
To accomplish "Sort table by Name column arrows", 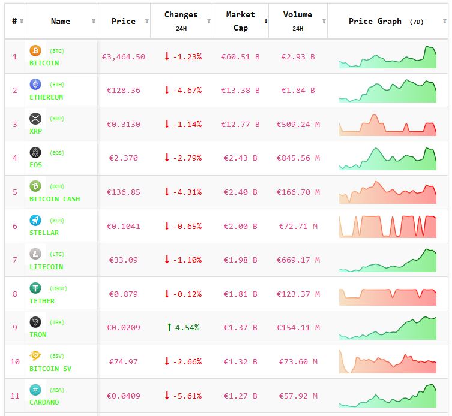I will 93,21.
